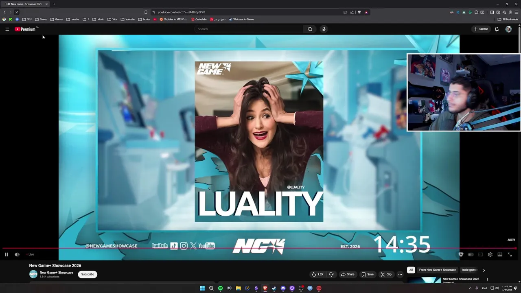Screen dimensions: 521x293
Task: Select the Indie games chip
Action: [469, 270]
